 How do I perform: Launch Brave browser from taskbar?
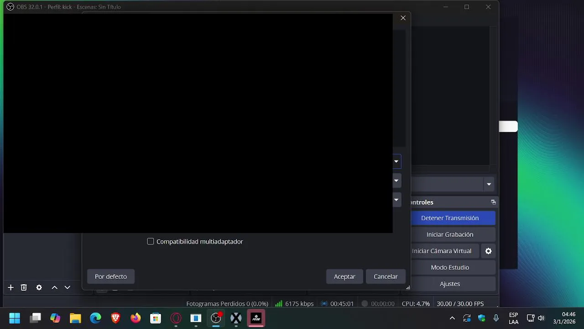(115, 318)
